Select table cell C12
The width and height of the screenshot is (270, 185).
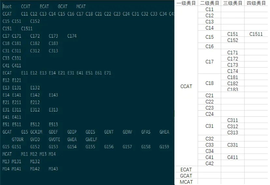click(x=209, y=16)
